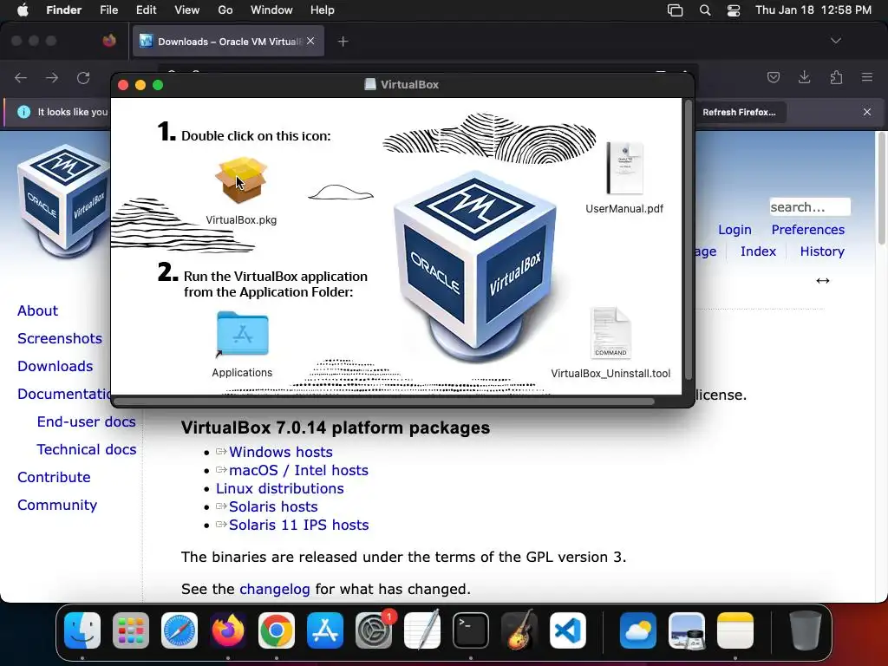Follow the Windows hosts link
The image size is (888, 666).
pos(280,452)
